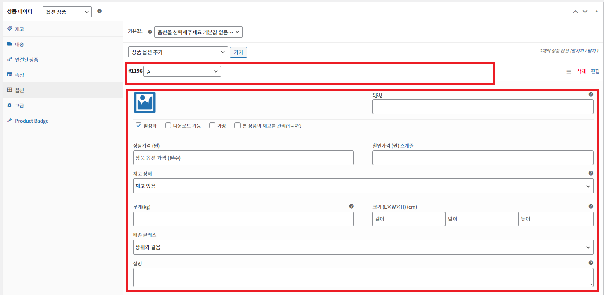This screenshot has height=295, width=604.
Task: Open the variation #1196 attribute dropdown
Action: coord(182,71)
